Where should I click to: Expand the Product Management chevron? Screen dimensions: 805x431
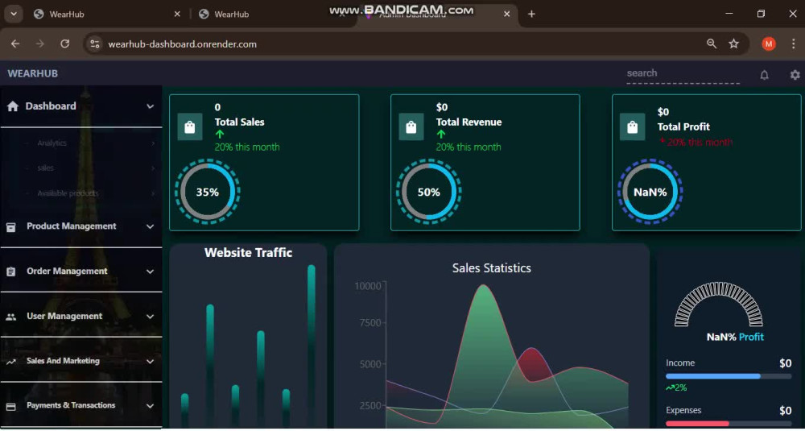150,226
